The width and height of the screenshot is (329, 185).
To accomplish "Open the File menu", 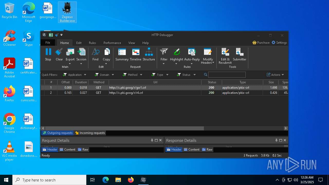I will point(48,43).
